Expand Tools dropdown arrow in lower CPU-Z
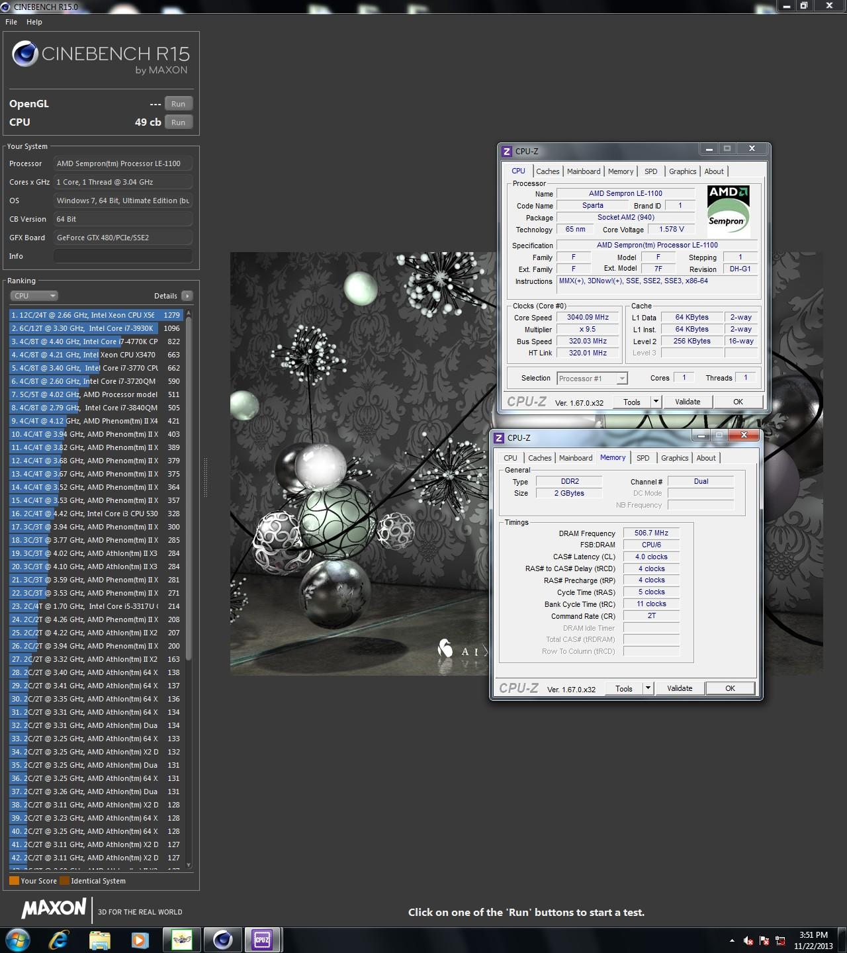Viewport: 847px width, 953px height. pos(648,688)
